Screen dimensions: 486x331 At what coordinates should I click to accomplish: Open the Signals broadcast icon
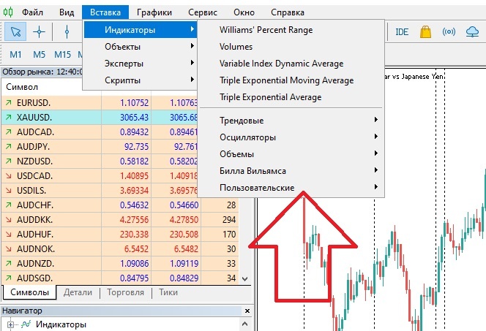point(449,31)
